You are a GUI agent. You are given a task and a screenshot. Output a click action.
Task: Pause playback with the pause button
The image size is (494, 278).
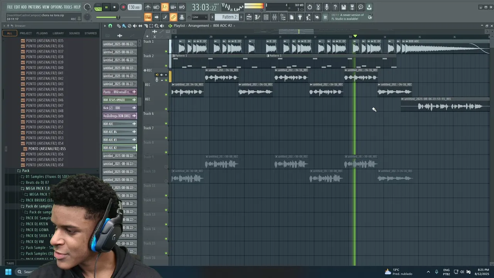pyautogui.click(x=106, y=7)
